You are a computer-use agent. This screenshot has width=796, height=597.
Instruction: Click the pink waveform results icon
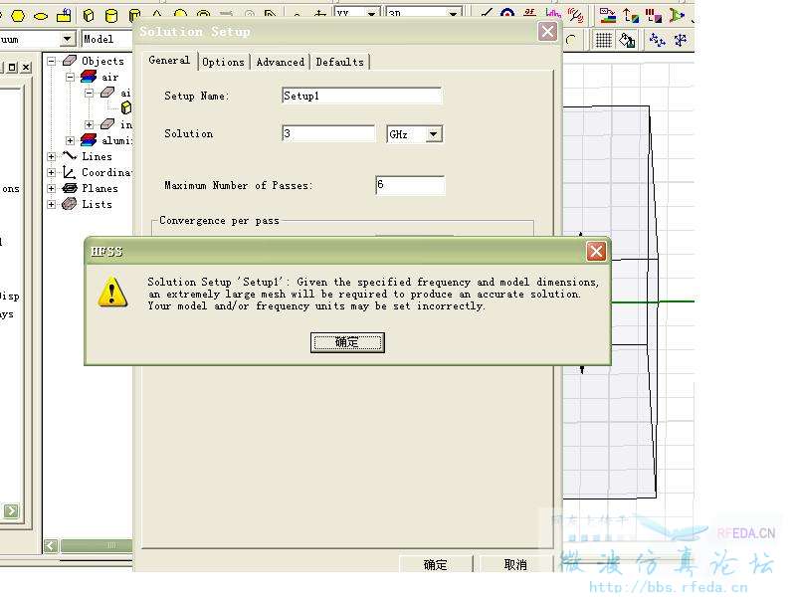553,15
